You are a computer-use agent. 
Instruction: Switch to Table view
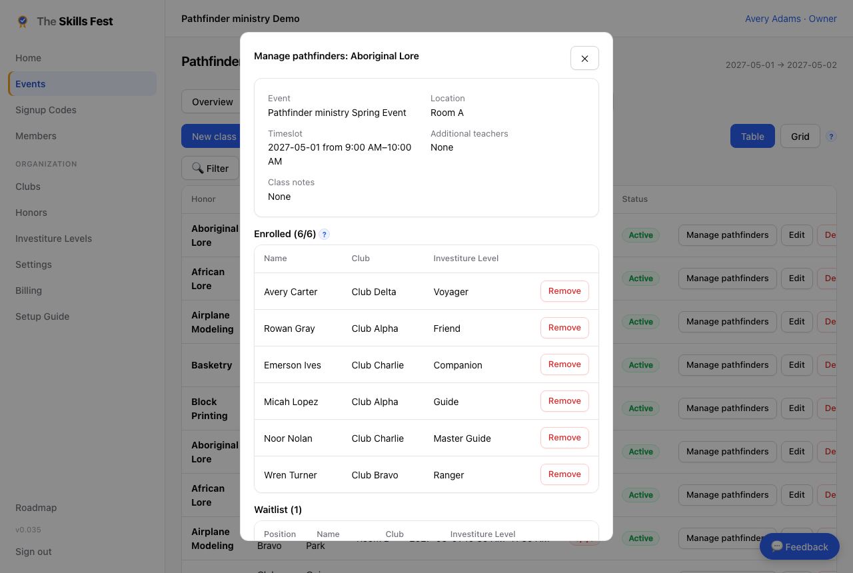[752, 136]
